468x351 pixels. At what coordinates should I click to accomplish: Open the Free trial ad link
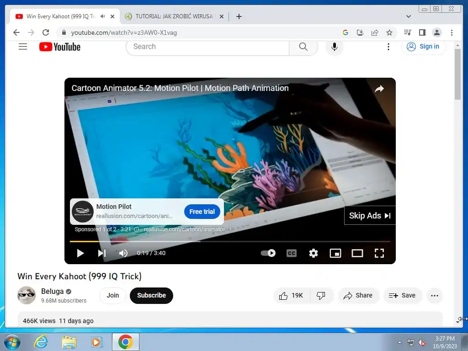202,212
